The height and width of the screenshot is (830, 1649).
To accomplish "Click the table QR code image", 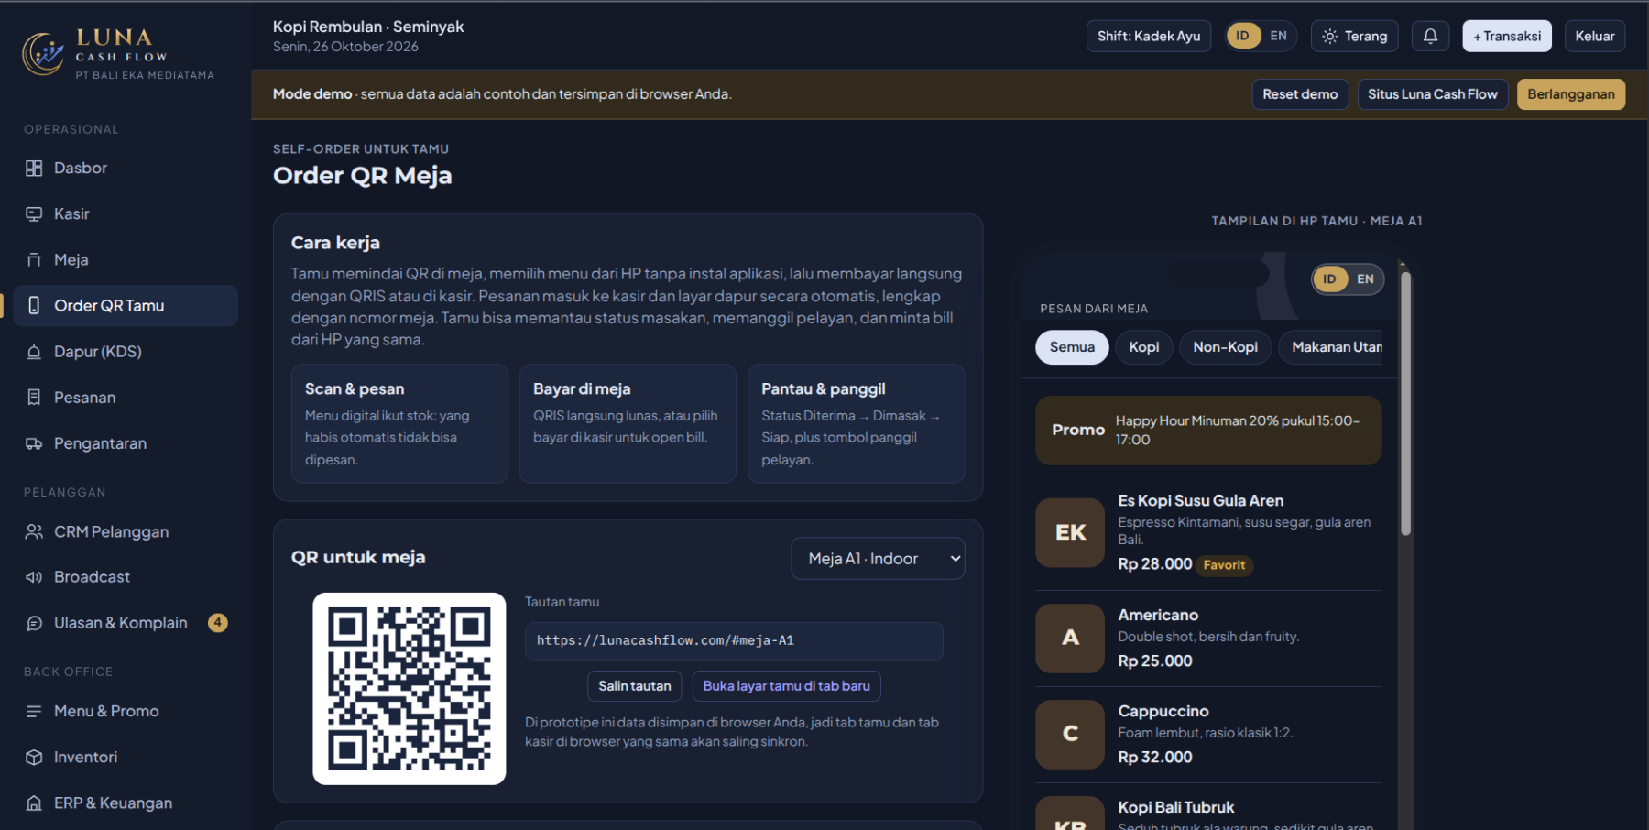I will pos(410,688).
